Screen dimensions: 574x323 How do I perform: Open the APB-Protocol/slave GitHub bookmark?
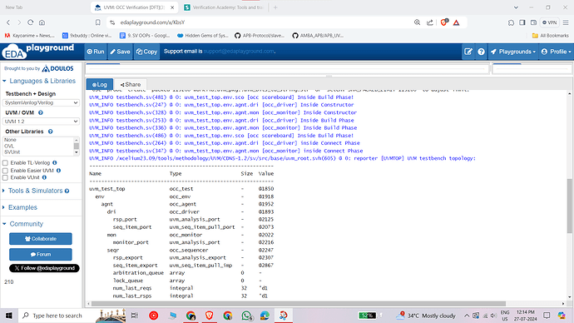coord(260,36)
